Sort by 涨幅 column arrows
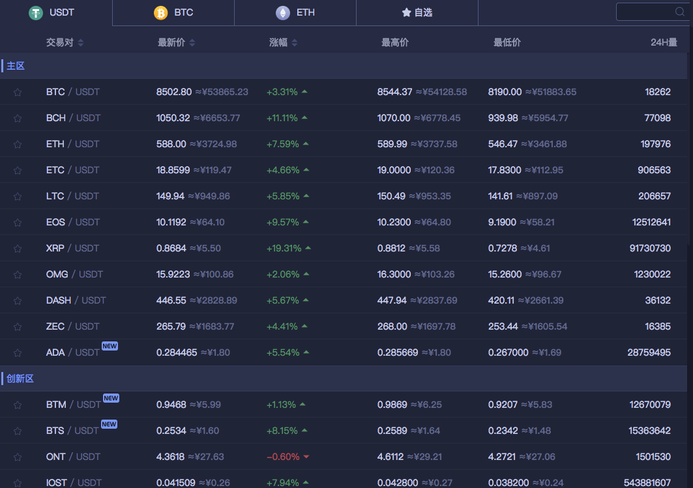This screenshot has width=693, height=488. [x=295, y=43]
